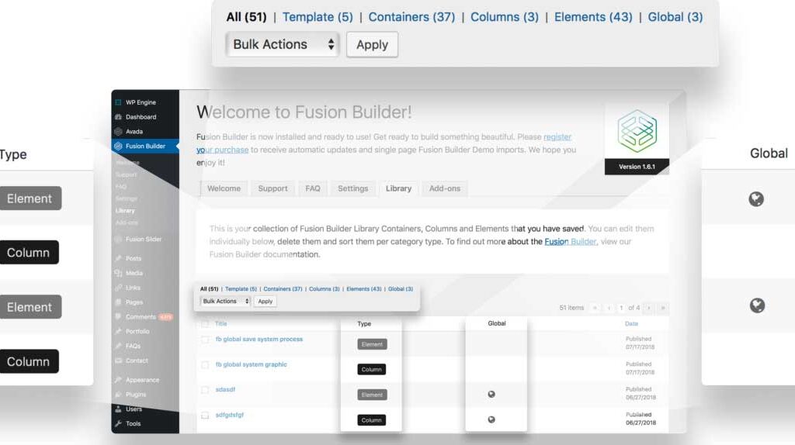The width and height of the screenshot is (795, 445).
Task: Switch to the Welcome tab
Action: 224,188
